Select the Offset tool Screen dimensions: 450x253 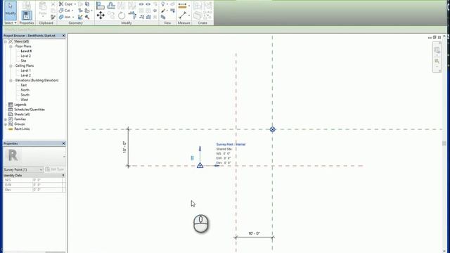coord(111,6)
